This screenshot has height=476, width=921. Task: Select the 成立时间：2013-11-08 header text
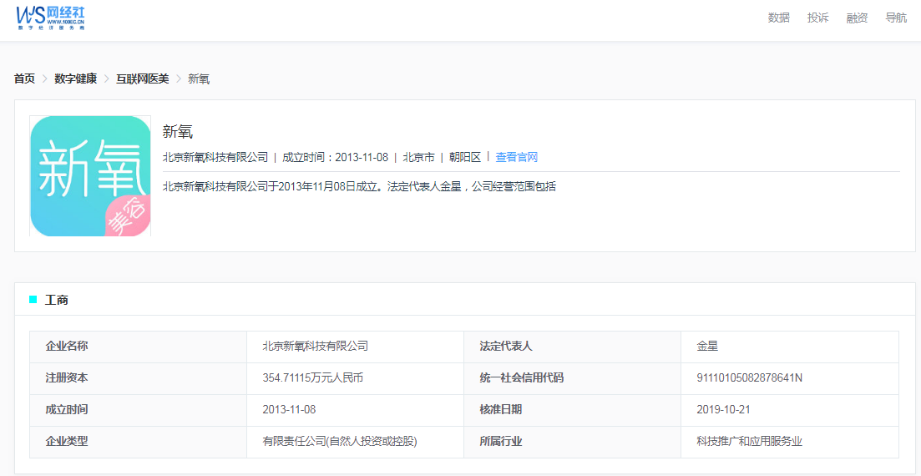(336, 157)
